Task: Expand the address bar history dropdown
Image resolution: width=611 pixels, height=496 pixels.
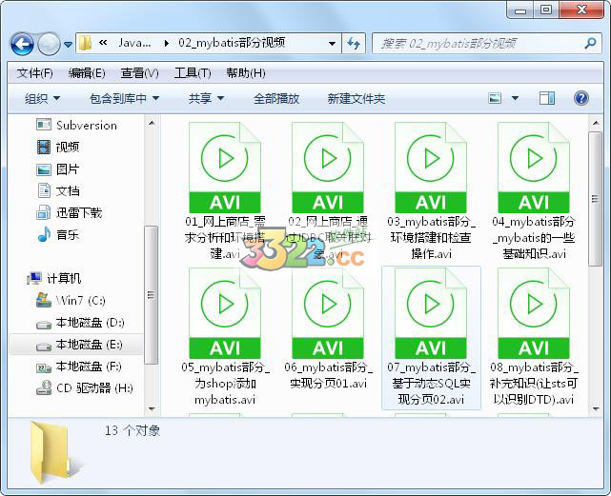Action: point(332,43)
